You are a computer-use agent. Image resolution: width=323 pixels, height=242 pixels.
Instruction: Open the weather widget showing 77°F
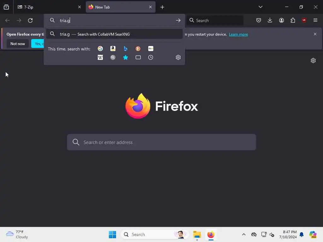click(17, 234)
